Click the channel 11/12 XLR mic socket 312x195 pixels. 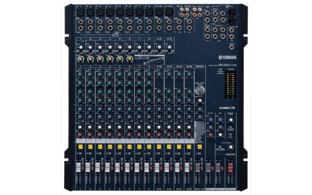(x=169, y=13)
